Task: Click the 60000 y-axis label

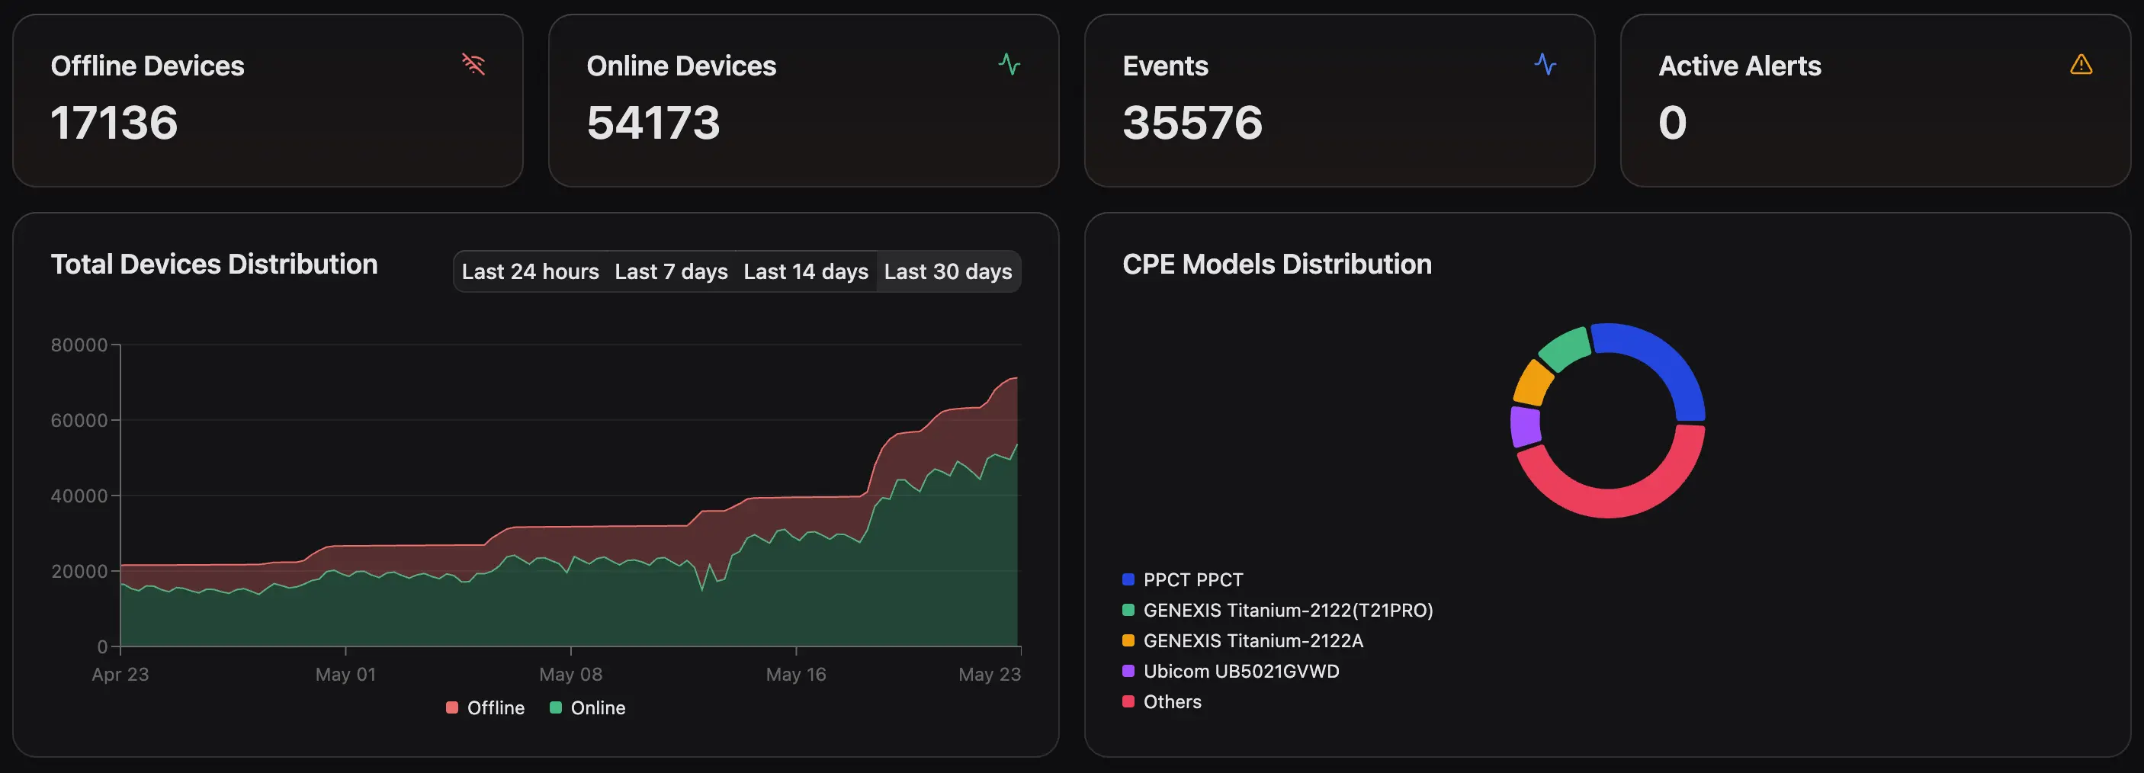Action: tap(79, 420)
